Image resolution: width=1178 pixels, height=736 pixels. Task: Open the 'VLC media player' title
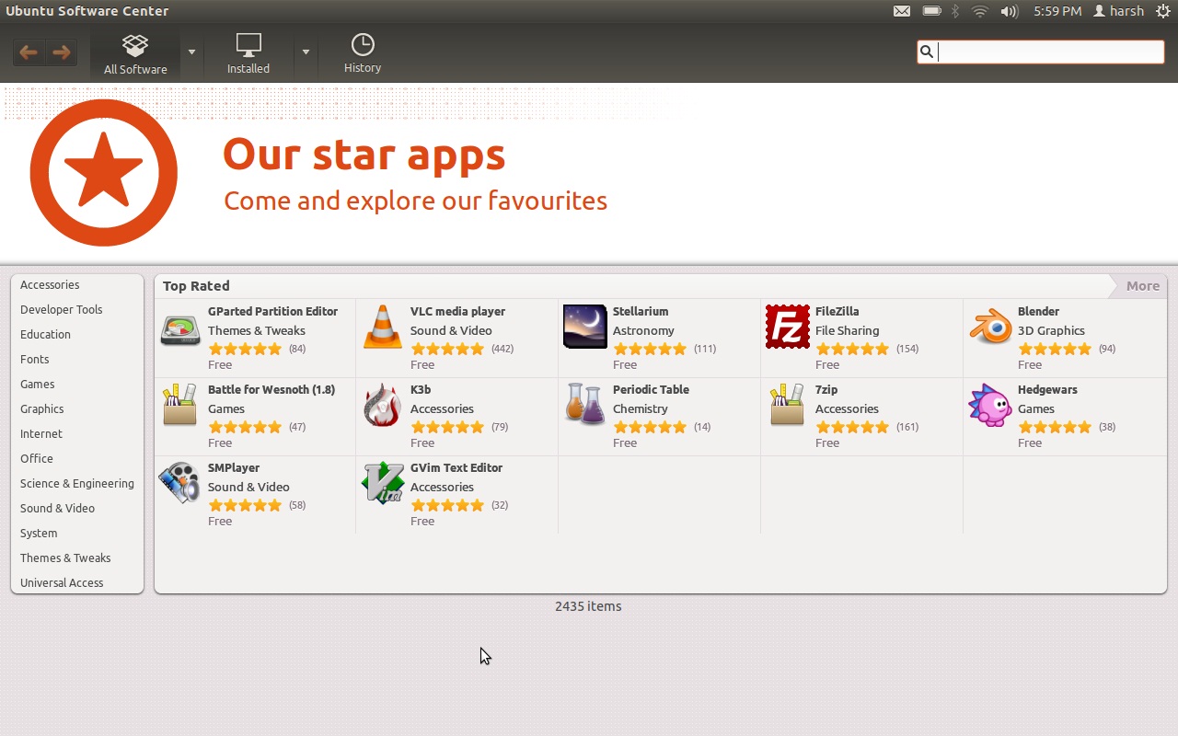[457, 312]
